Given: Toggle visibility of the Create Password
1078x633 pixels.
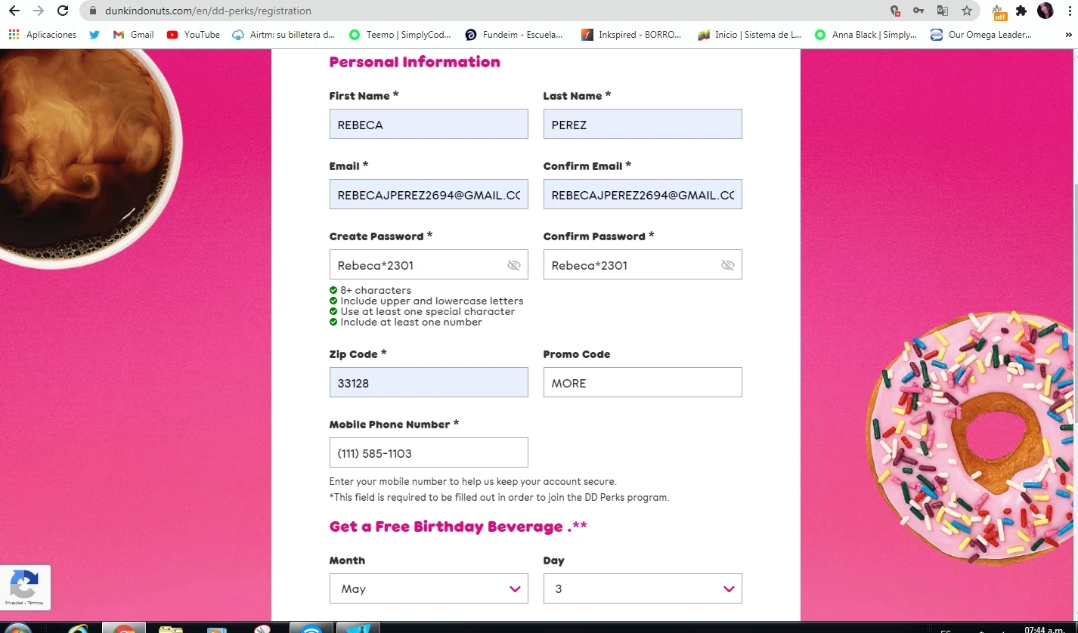Looking at the screenshot, I should [x=514, y=265].
